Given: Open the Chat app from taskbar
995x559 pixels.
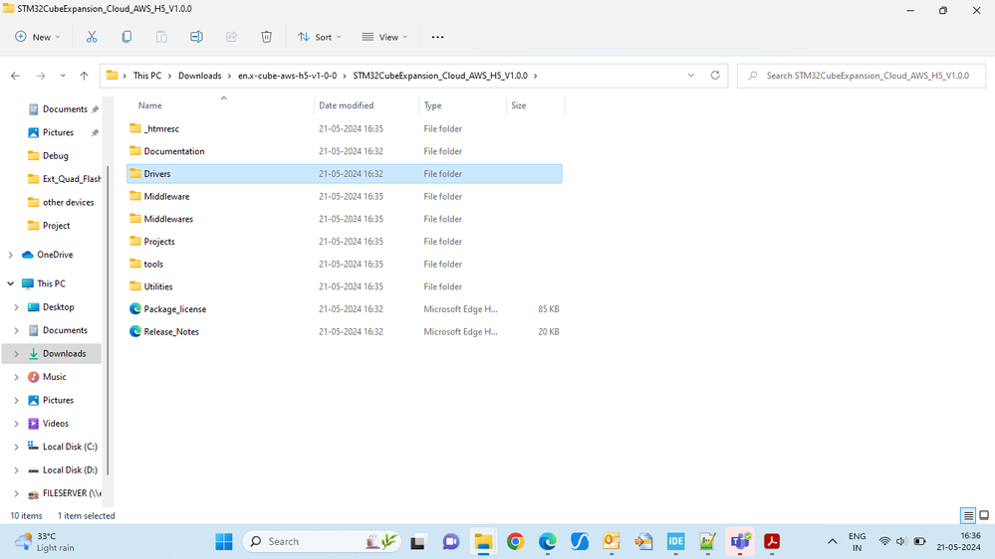Looking at the screenshot, I should pyautogui.click(x=451, y=541).
